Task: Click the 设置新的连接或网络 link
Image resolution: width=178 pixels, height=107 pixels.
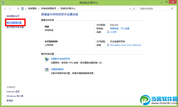Action: (60, 59)
